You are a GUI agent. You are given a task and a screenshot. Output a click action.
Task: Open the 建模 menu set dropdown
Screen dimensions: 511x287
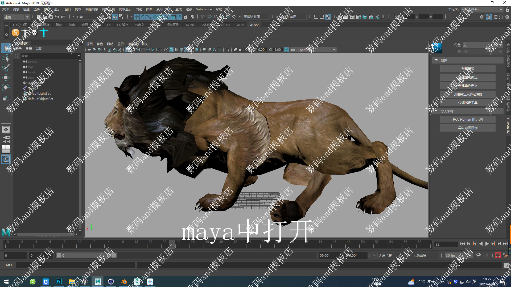(17, 17)
